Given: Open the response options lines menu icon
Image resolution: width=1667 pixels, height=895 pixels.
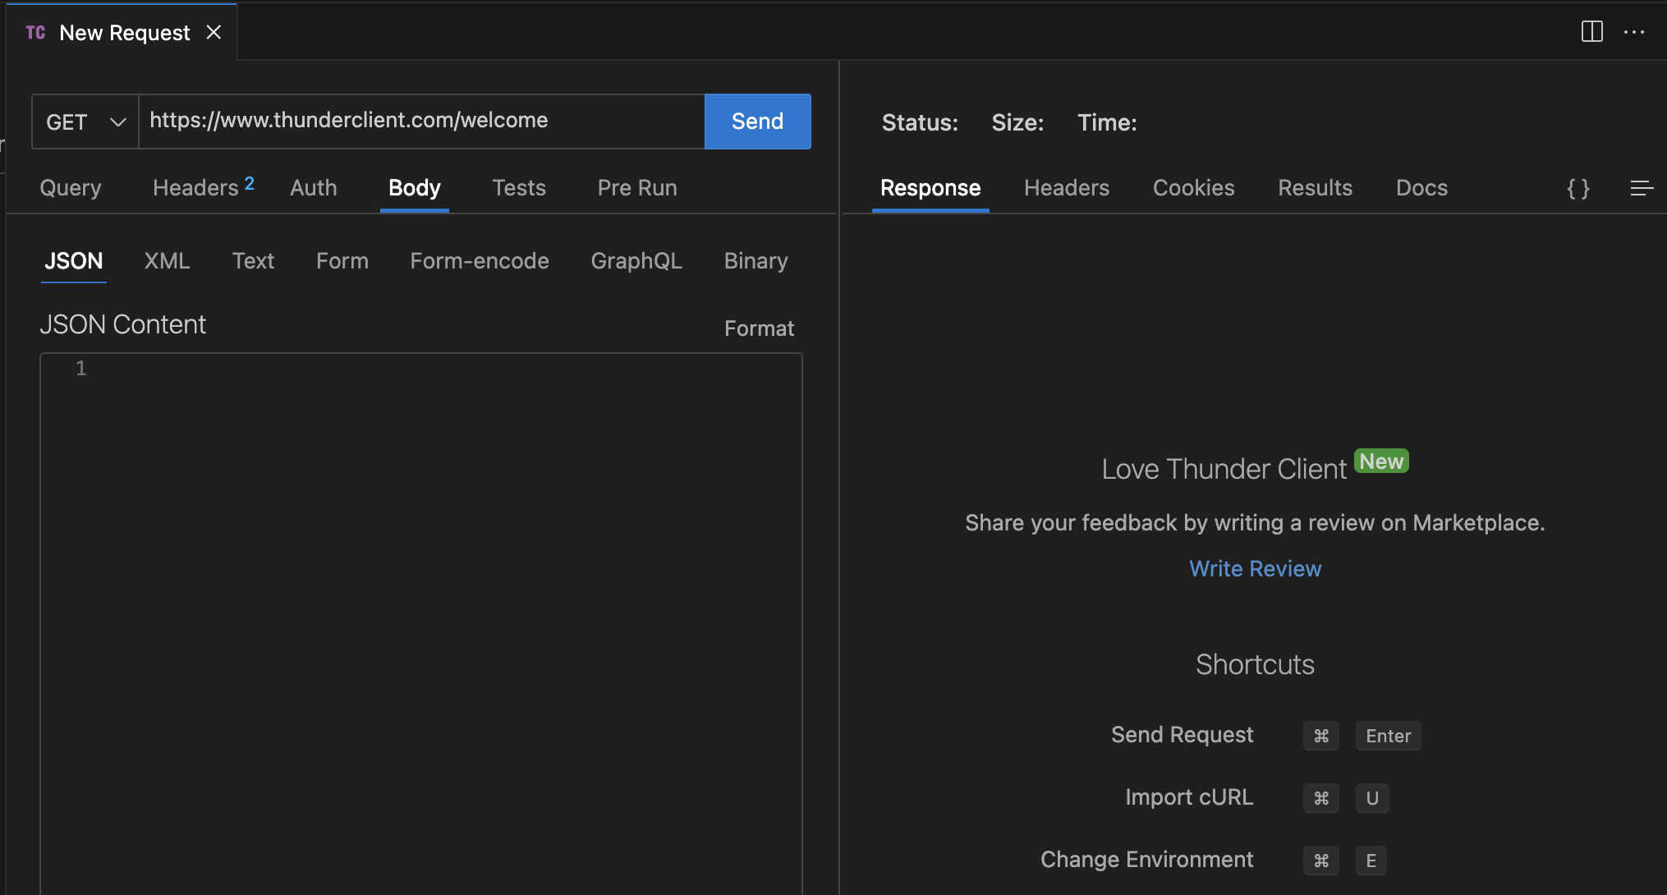Looking at the screenshot, I should pos(1641,188).
